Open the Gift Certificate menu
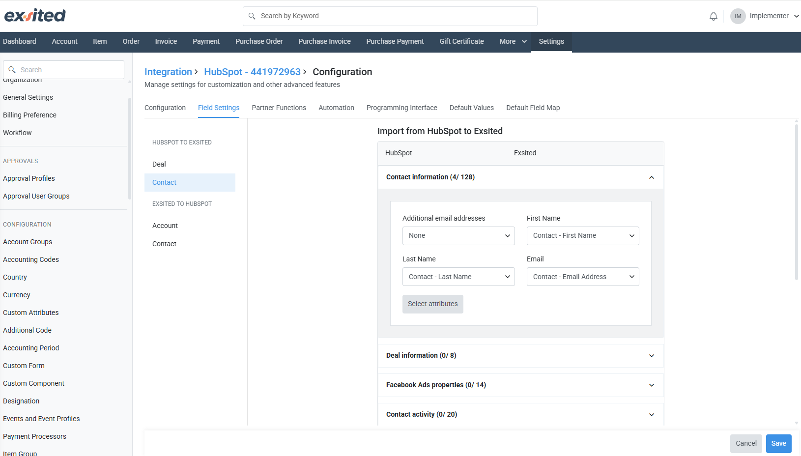The image size is (801, 456). click(462, 41)
